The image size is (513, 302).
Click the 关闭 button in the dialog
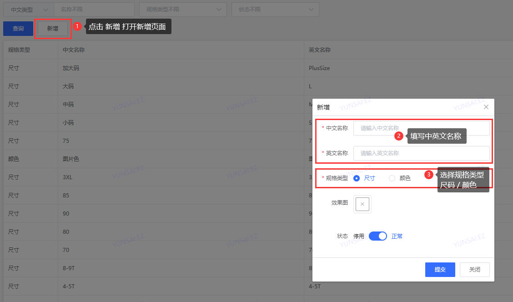pos(475,270)
